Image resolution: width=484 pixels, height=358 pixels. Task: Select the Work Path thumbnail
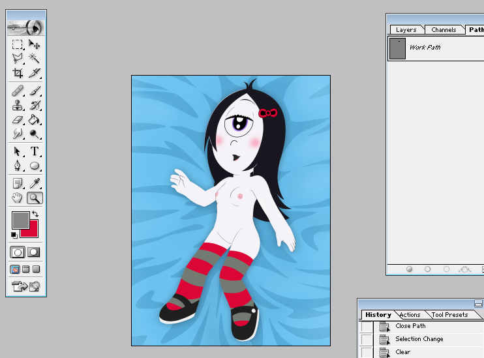pyautogui.click(x=397, y=48)
